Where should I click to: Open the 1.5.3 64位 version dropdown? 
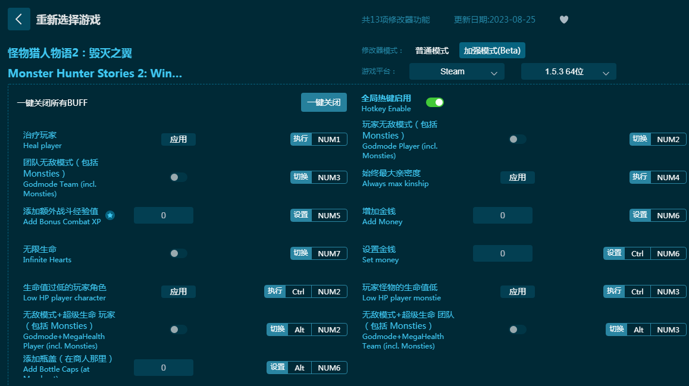pos(569,71)
